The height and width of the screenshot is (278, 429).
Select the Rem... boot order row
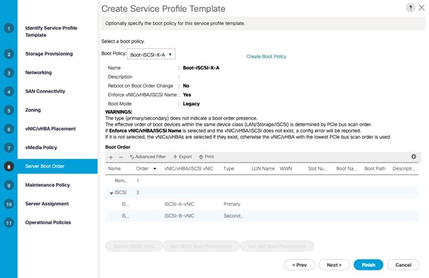pyautogui.click(x=262, y=181)
